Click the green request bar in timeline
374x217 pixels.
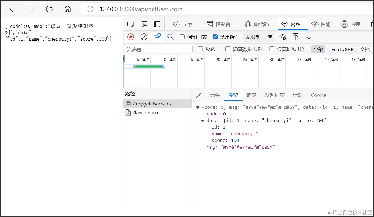tap(149, 66)
